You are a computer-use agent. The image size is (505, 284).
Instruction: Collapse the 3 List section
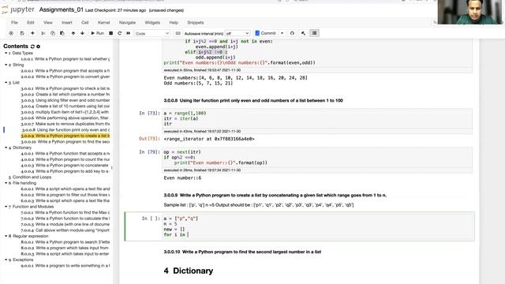click(6, 82)
